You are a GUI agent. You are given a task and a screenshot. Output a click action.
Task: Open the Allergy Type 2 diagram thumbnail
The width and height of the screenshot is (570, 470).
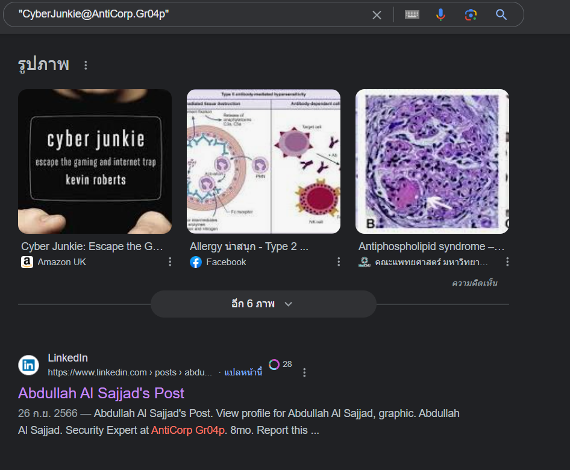click(x=263, y=161)
